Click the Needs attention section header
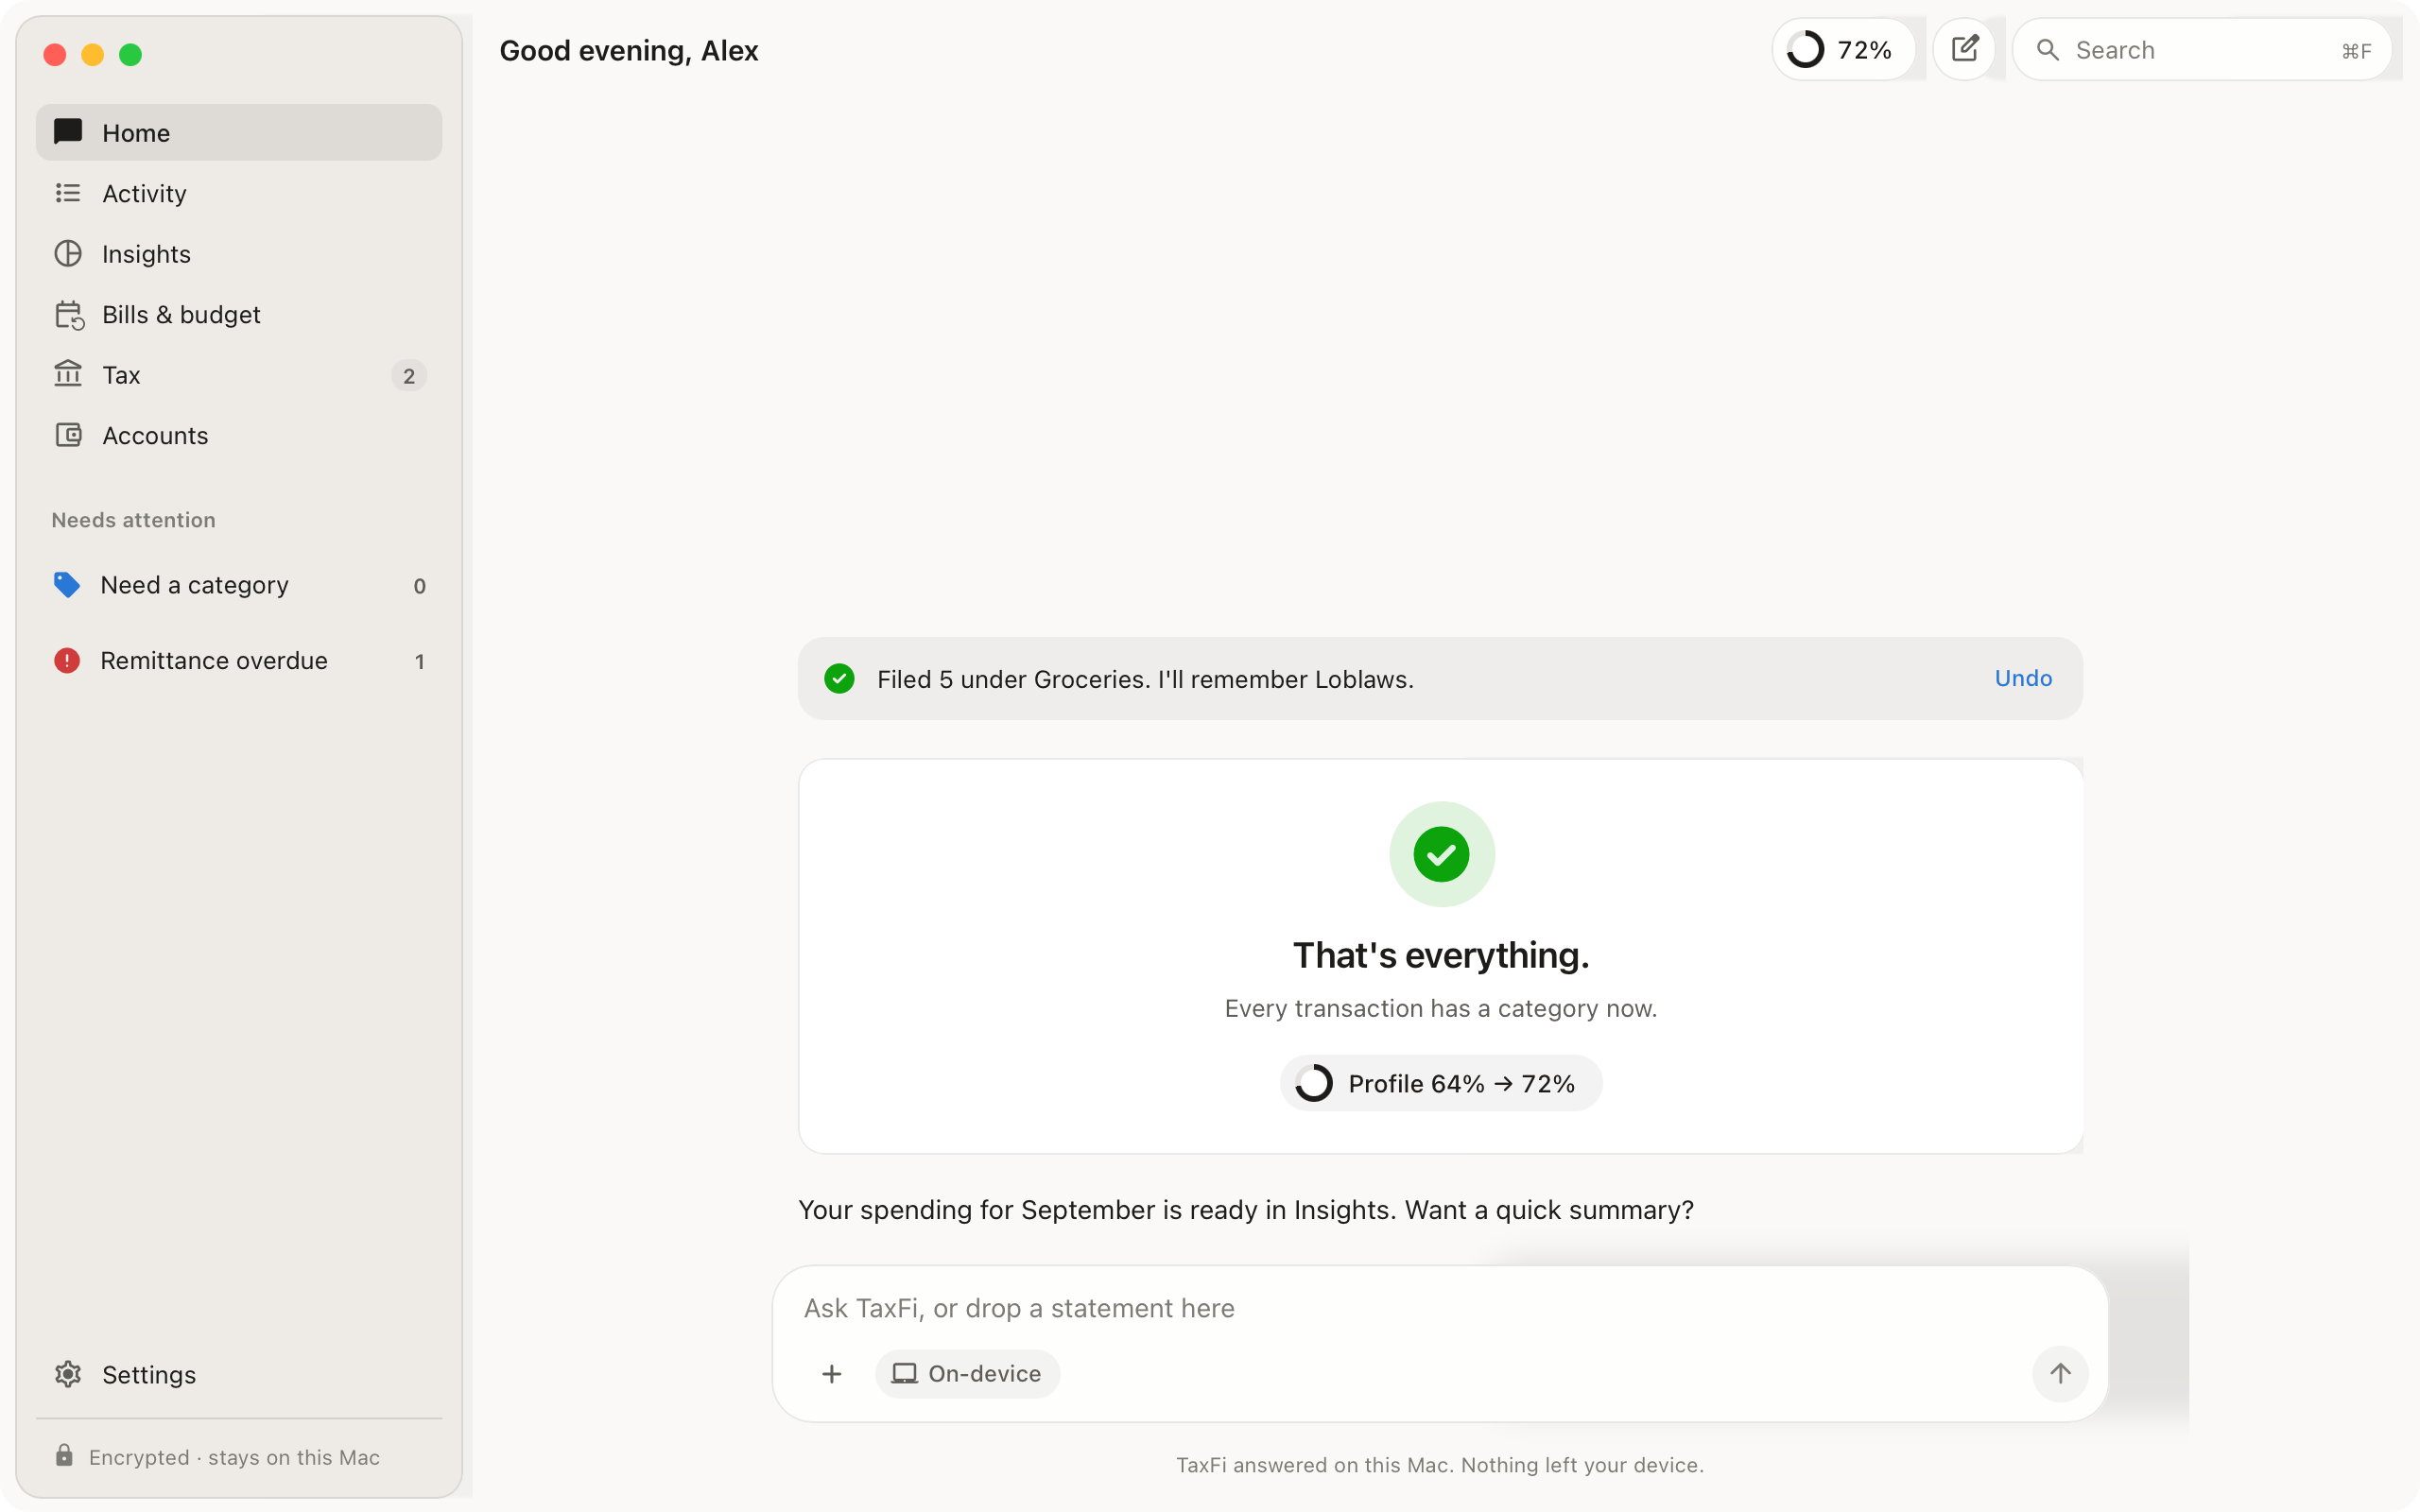The height and width of the screenshot is (1512, 2420). [133, 520]
